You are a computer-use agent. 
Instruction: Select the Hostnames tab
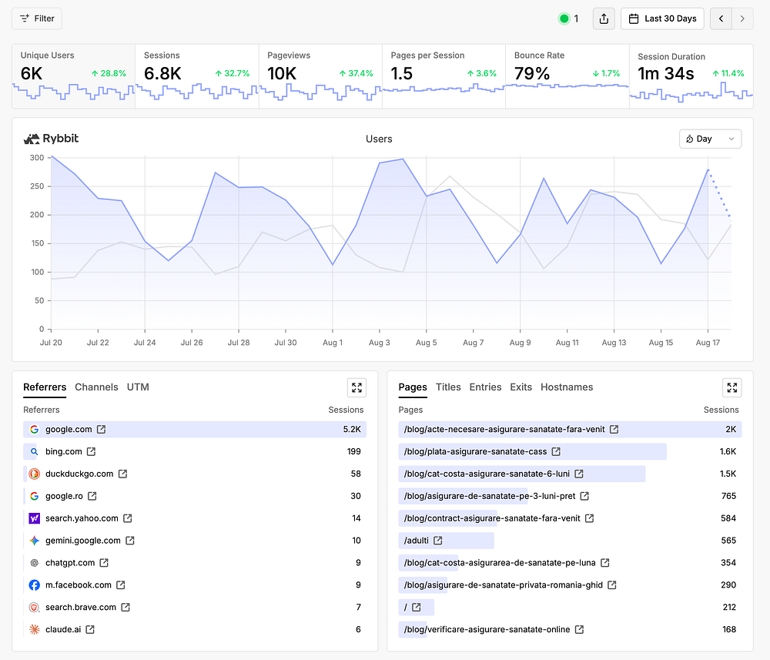click(x=566, y=387)
